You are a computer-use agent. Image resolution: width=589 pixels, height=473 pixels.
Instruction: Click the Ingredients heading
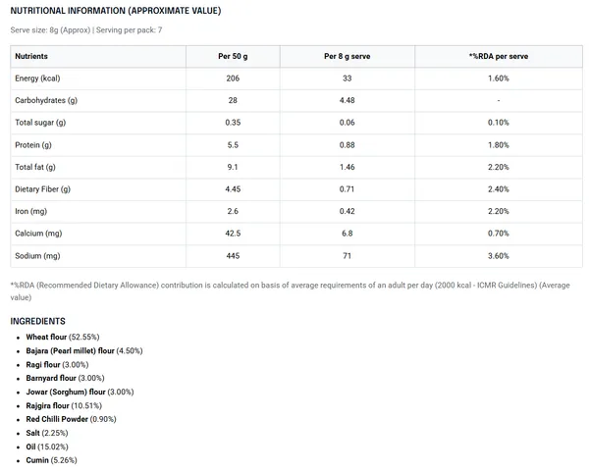pos(37,321)
